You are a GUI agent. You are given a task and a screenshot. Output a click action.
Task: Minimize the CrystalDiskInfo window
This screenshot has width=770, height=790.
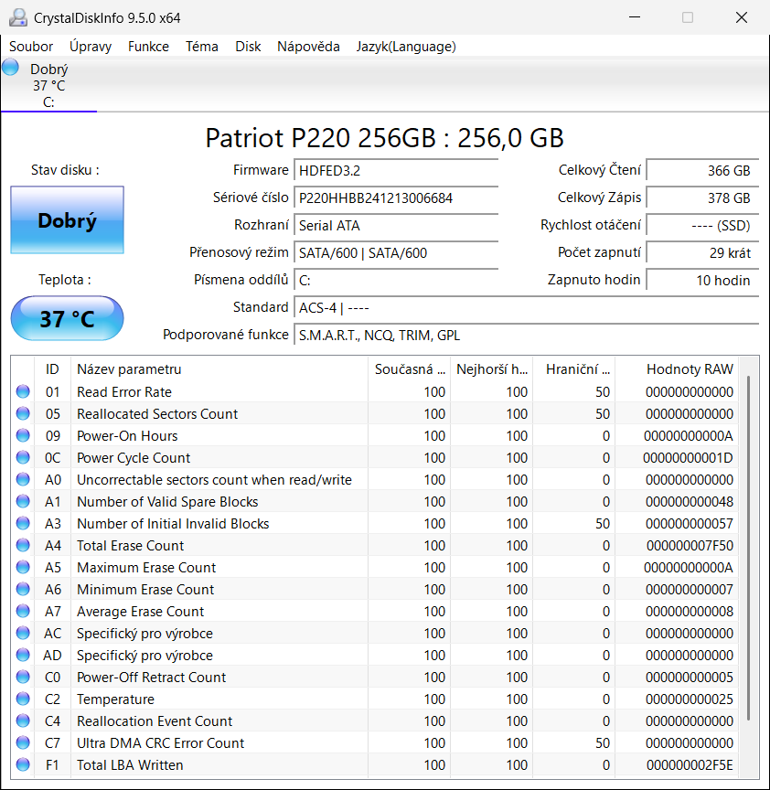(x=635, y=17)
